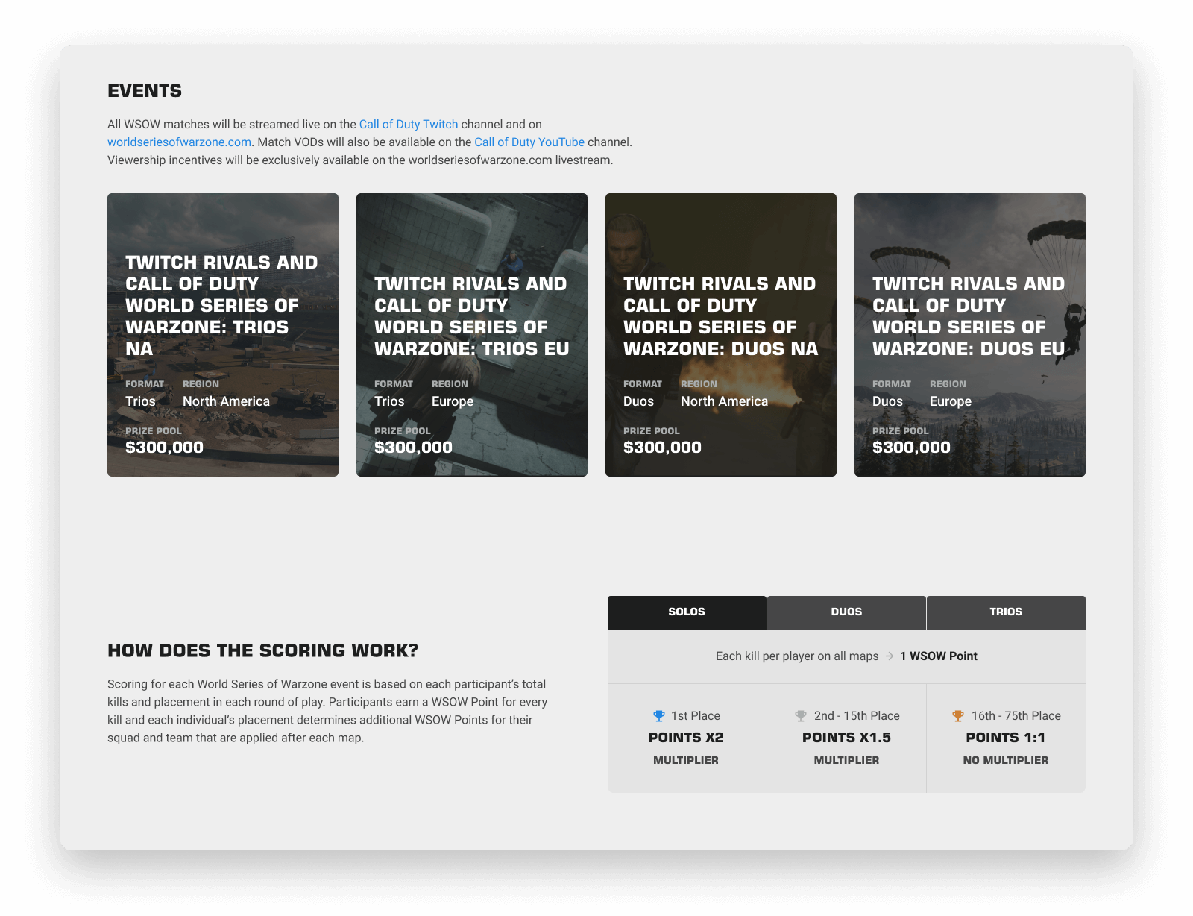Switch to the DUOS scoring tab
Viewport: 1193px width, 916px height.
(846, 612)
